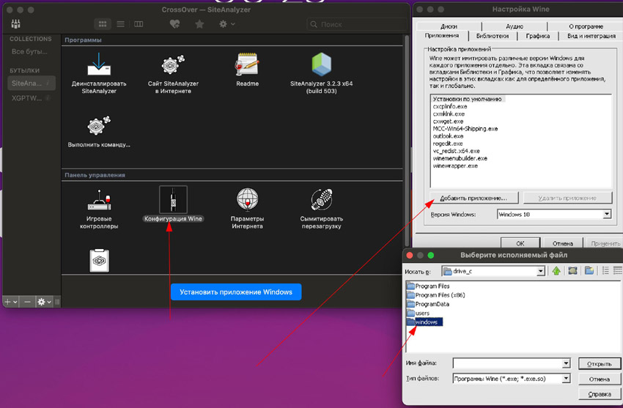
Task: Click go to desktop icon in file dialog
Action: pos(572,271)
